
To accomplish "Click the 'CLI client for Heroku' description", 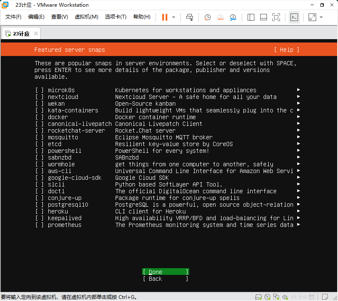I will point(150,211).
